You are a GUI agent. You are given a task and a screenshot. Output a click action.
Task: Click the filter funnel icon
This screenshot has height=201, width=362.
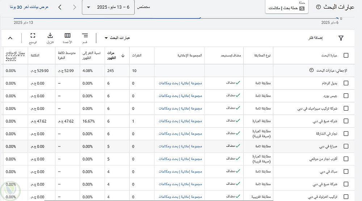point(341,38)
